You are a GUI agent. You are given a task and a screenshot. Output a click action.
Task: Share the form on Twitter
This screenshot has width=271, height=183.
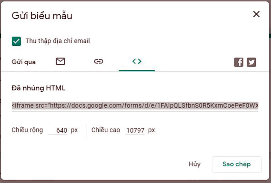pos(251,62)
